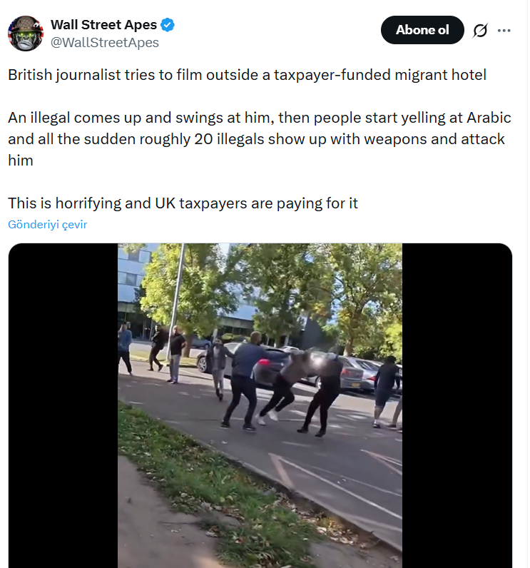Screen dimensions: 530x568
Task: Open the Wall Street Apes profile avatar
Action: [x=26, y=34]
